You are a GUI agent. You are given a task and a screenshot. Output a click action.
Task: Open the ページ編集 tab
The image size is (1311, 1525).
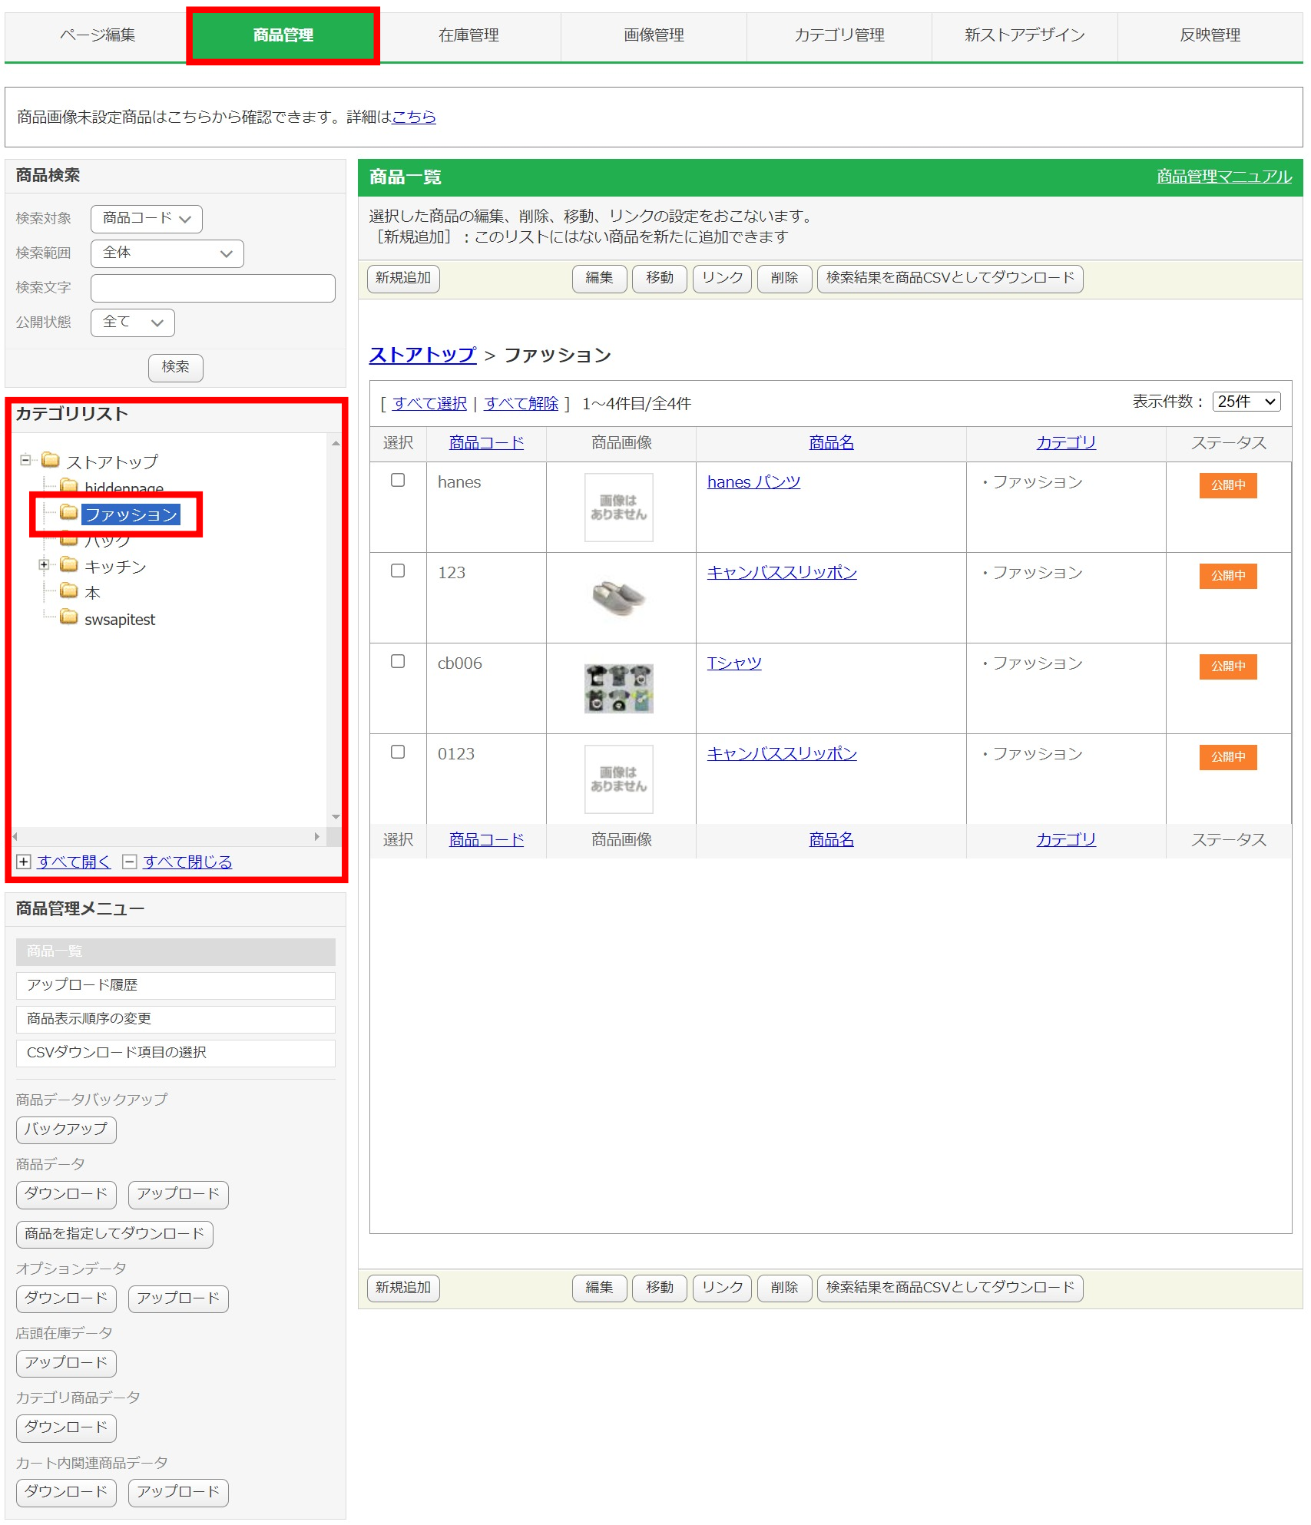click(x=98, y=35)
